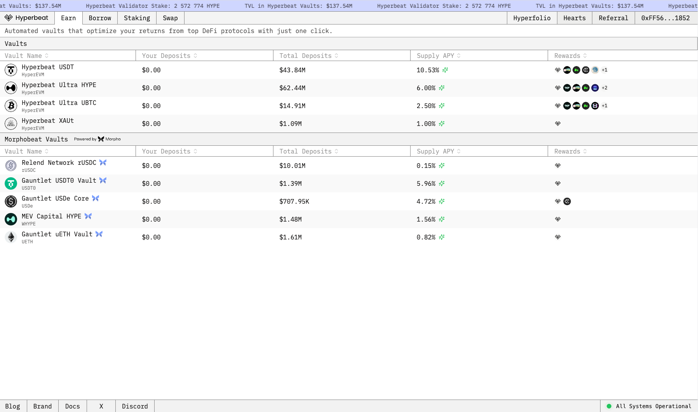Click the sparkle icon next to 10.53% APY

click(x=445, y=70)
